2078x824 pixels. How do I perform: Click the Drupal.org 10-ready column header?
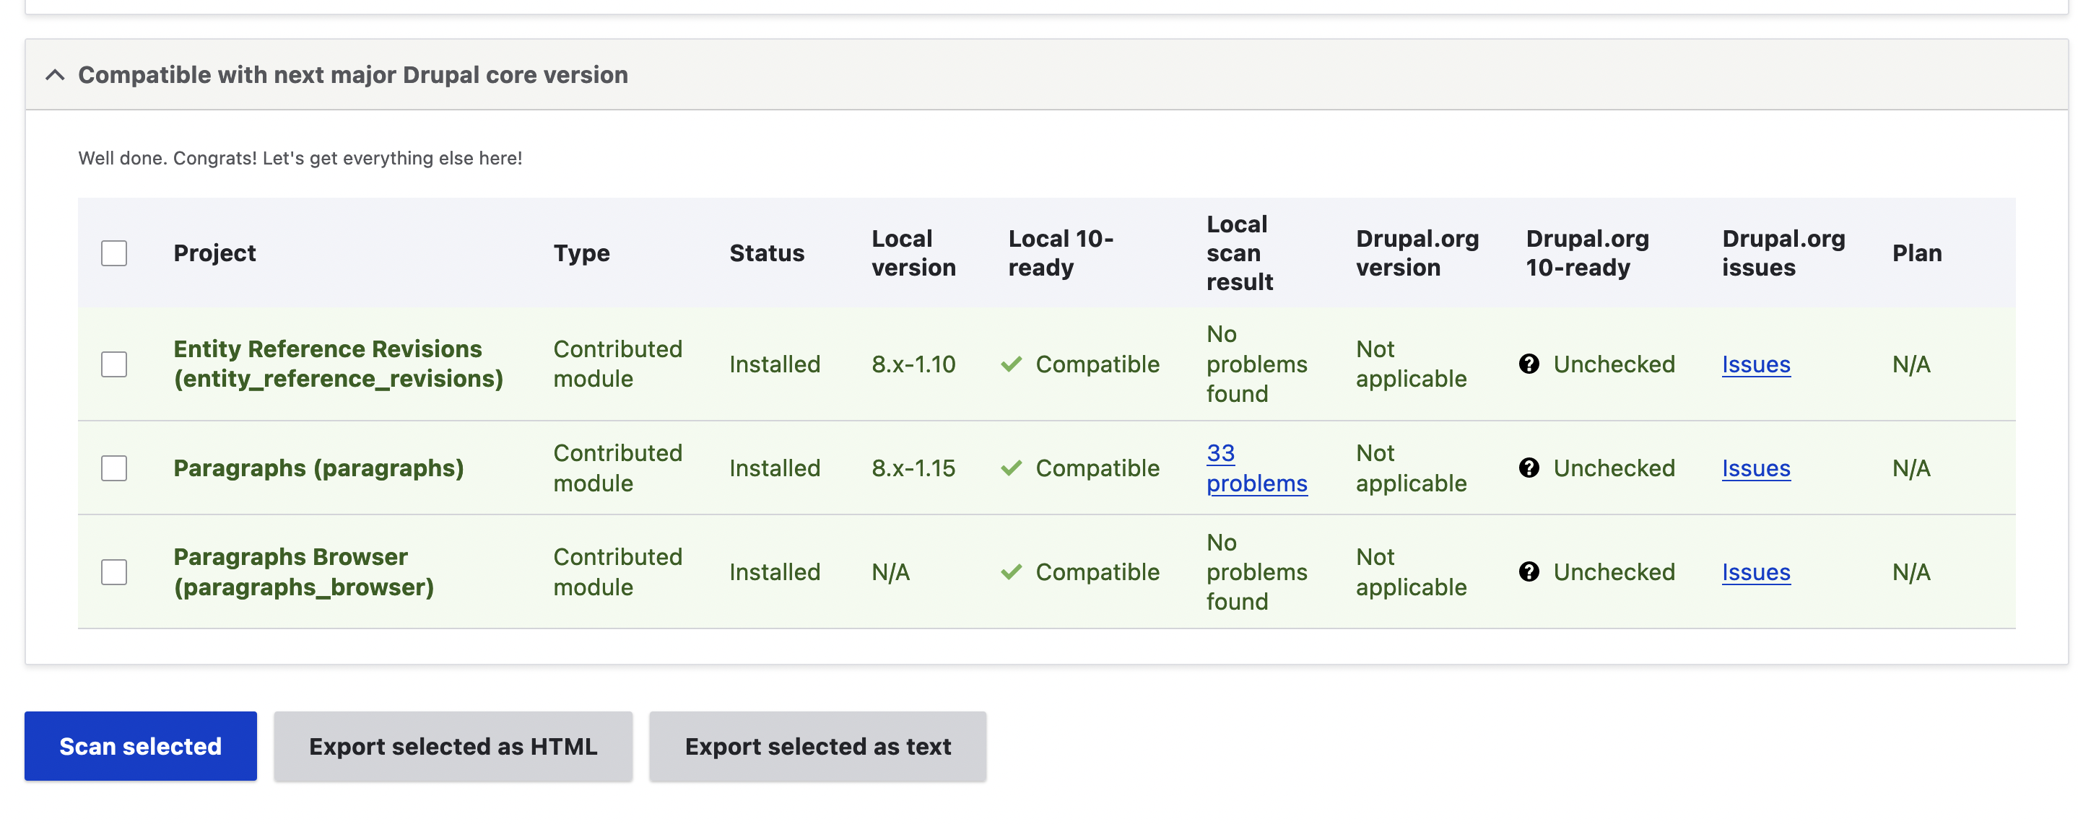point(1587,253)
